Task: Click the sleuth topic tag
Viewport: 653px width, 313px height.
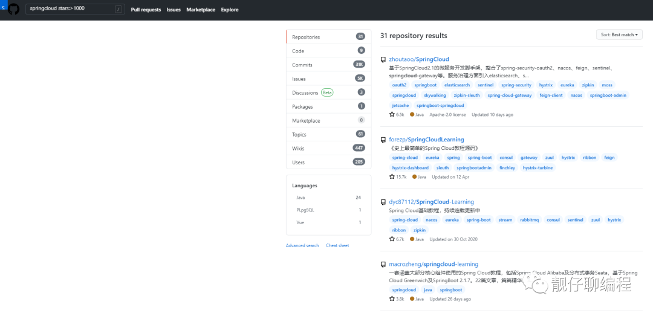Action: (442, 168)
